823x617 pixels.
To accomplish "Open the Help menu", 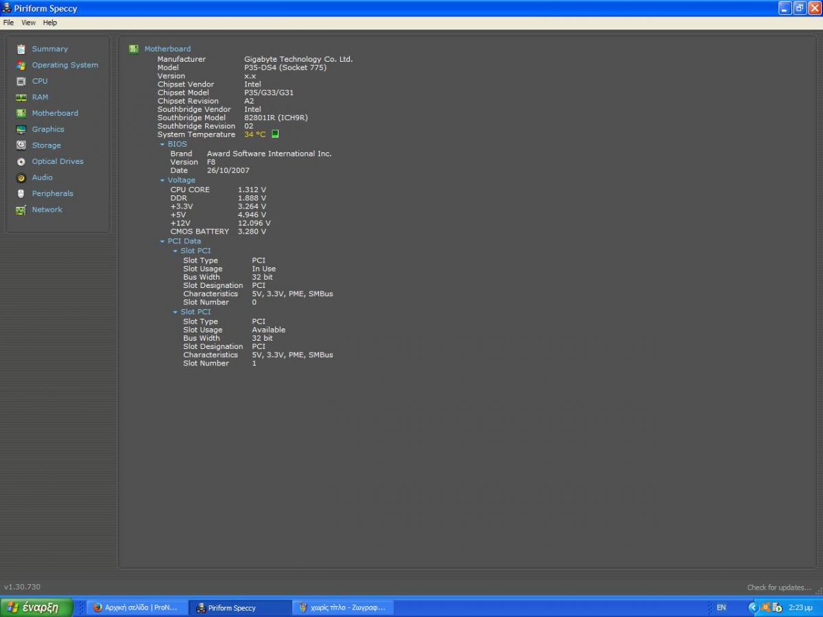I will point(50,23).
